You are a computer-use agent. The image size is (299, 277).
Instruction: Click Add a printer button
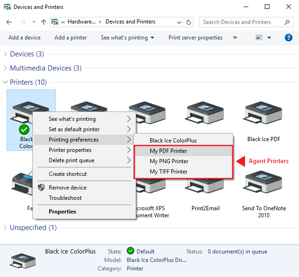click(x=70, y=38)
